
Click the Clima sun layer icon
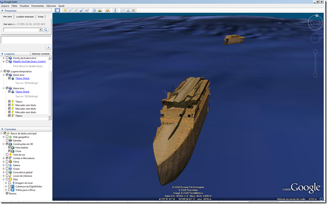click(11, 162)
